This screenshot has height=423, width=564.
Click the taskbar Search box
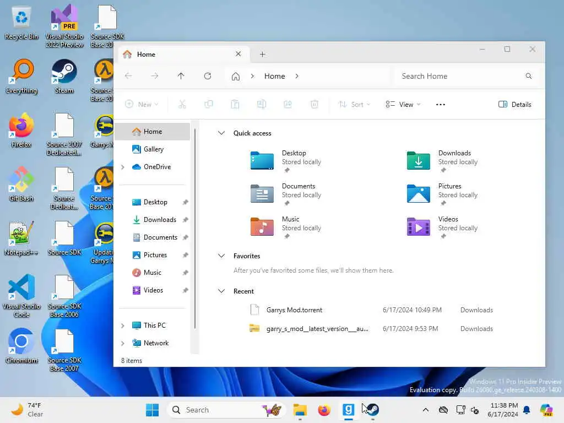click(x=225, y=410)
